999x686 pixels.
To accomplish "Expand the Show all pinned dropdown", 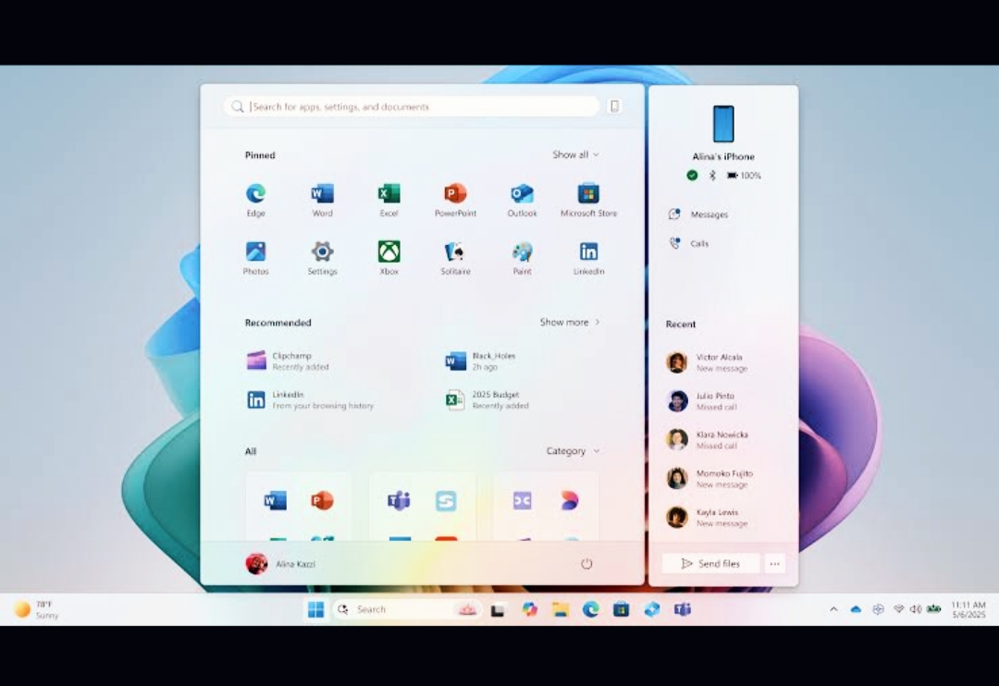I will [x=575, y=155].
